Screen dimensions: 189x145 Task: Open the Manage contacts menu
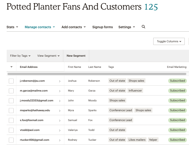click(x=40, y=27)
